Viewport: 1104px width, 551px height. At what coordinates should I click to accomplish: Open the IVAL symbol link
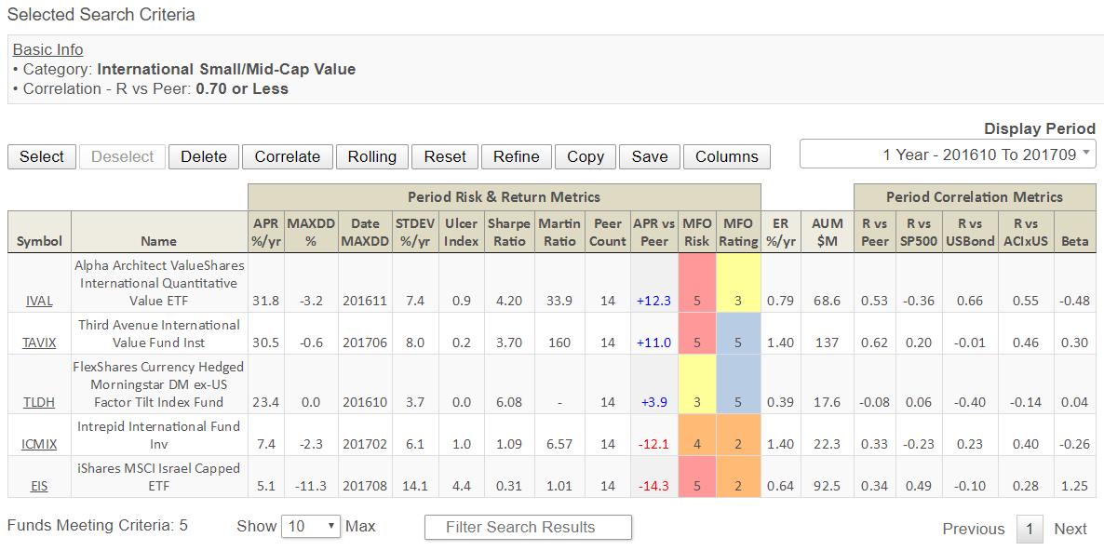click(x=39, y=301)
